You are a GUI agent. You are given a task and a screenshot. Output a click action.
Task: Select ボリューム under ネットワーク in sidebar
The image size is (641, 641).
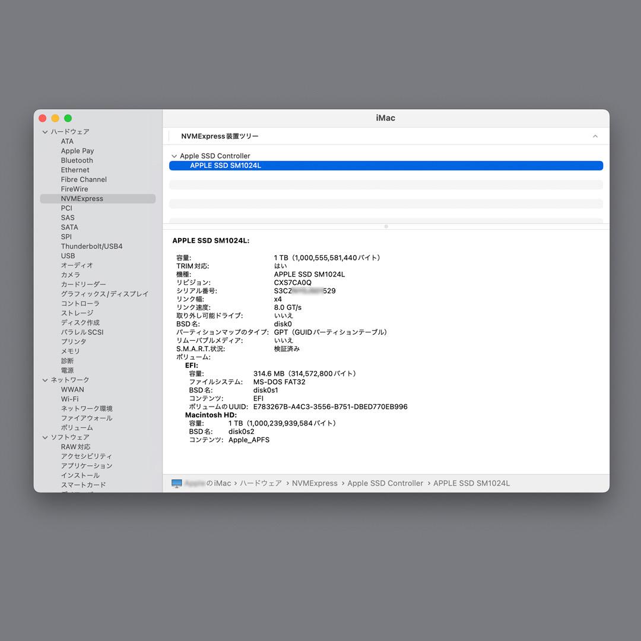pyautogui.click(x=77, y=427)
